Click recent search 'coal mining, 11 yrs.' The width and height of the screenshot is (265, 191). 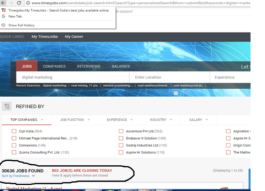pos(85,85)
